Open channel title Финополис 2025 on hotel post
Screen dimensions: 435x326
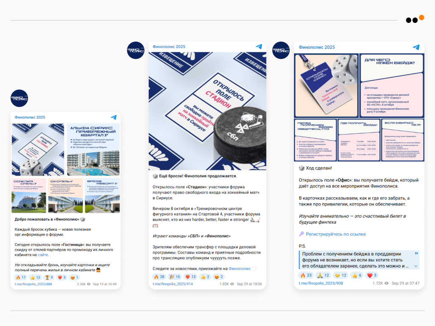[x=30, y=117]
